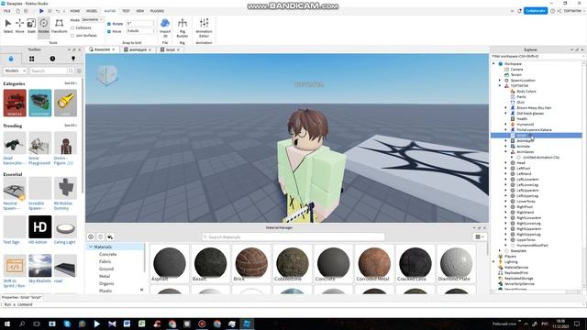Select the Animate script in Explorer
This screenshot has width=587, height=330.
coord(524,147)
